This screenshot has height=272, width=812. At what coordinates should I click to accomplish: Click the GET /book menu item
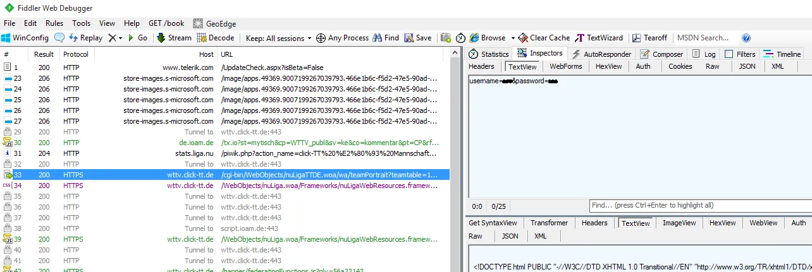coord(166,23)
